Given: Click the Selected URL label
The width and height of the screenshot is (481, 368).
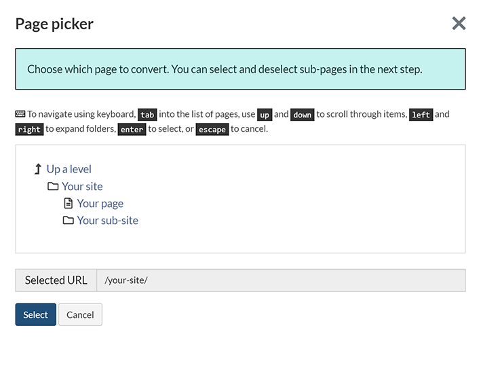Looking at the screenshot, I should [56, 280].
